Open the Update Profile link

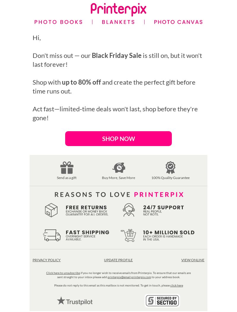click(x=118, y=260)
